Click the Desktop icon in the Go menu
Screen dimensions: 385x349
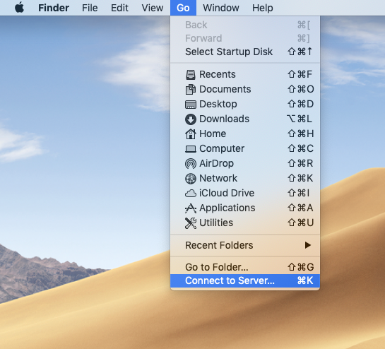click(191, 105)
